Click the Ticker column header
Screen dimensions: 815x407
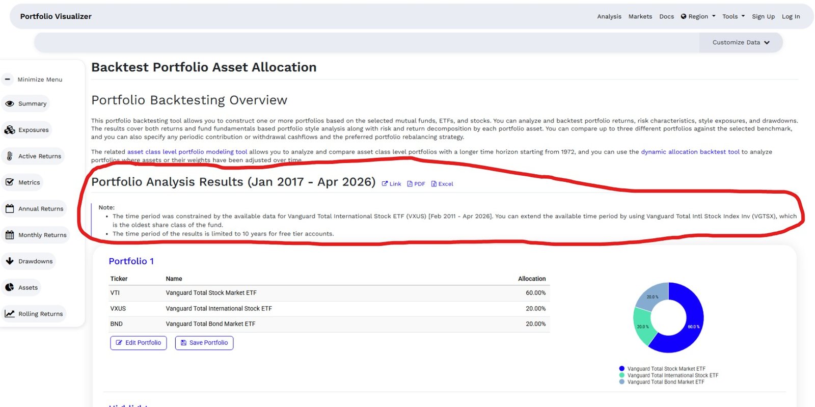click(x=119, y=279)
